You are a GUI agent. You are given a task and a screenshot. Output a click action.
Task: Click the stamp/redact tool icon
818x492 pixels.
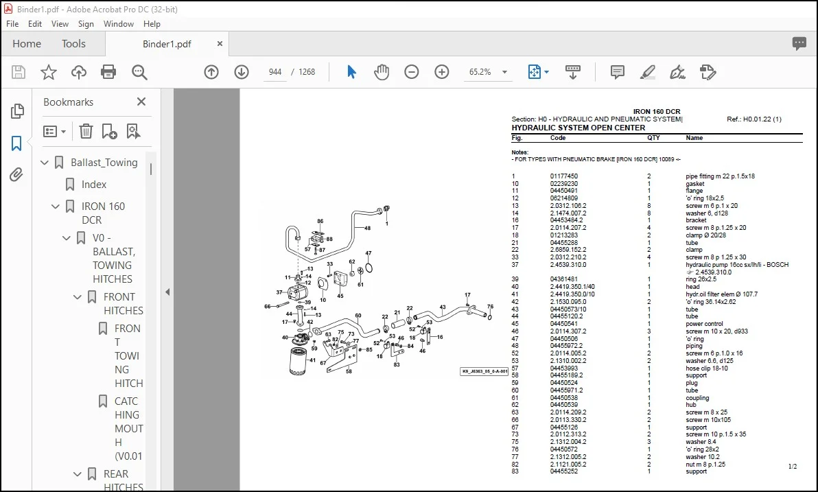click(x=708, y=72)
